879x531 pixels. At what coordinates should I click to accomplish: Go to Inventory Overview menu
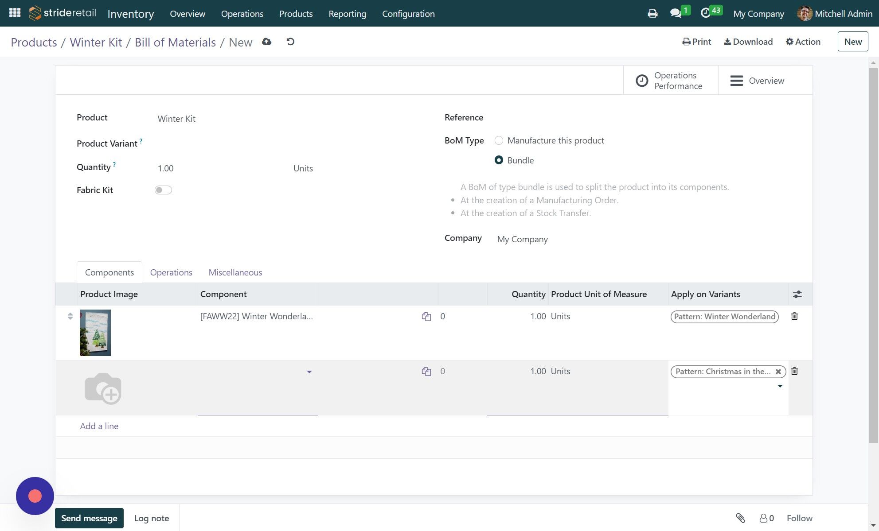click(x=188, y=14)
